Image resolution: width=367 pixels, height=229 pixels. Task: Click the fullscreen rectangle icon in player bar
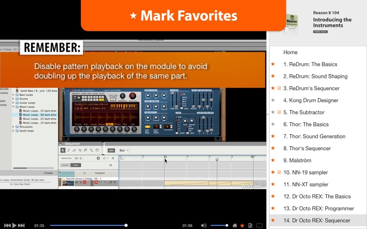[x=259, y=225]
